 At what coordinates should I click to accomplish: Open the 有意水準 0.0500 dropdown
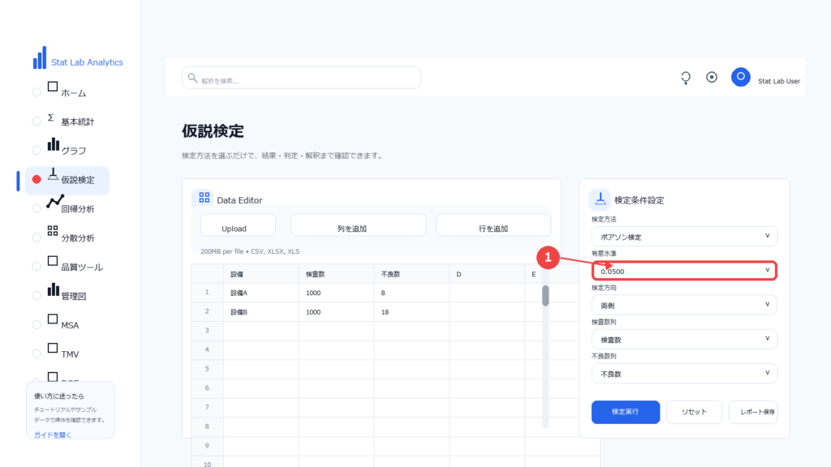click(684, 271)
